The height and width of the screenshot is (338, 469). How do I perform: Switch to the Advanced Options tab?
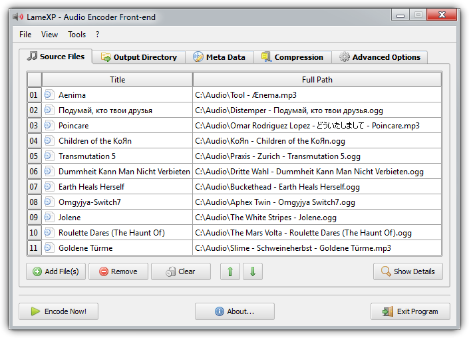380,57
